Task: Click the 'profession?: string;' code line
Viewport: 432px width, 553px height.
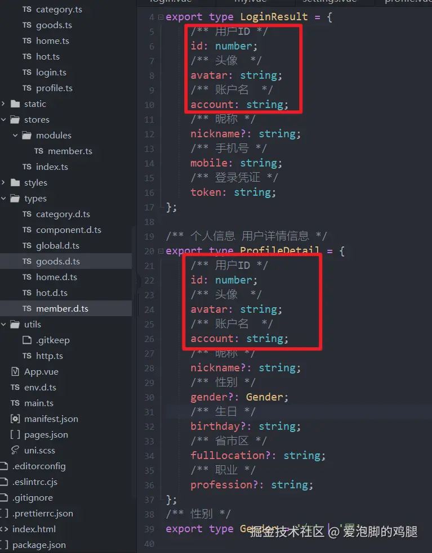Action: coord(252,485)
